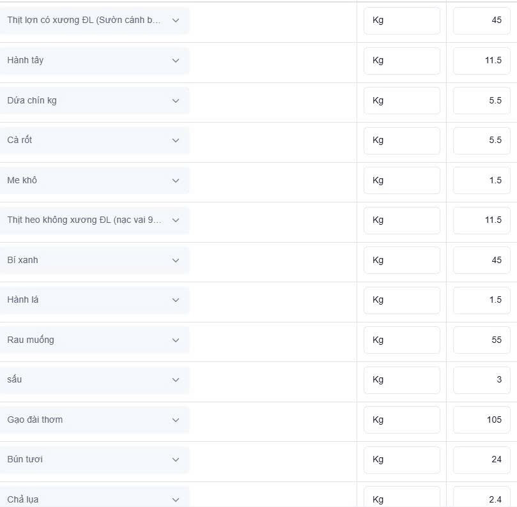Click the chevron icon on Bún tươi
517x507 pixels.
(176, 460)
